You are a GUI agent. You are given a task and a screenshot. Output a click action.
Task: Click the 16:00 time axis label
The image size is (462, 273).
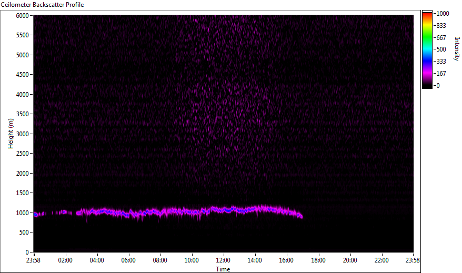coord(286,260)
